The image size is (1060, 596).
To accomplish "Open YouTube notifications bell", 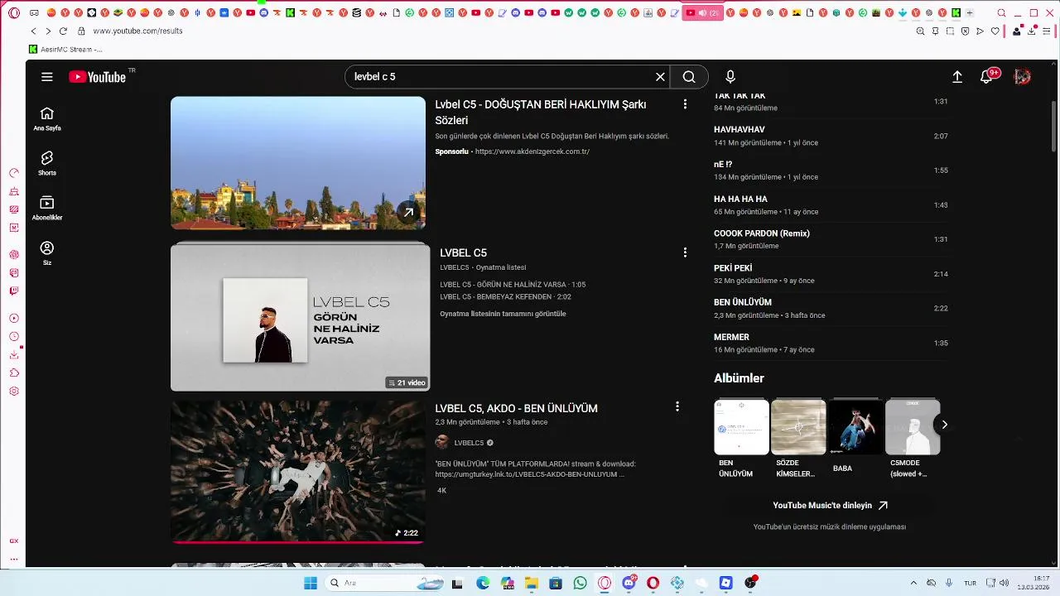I will (x=986, y=77).
